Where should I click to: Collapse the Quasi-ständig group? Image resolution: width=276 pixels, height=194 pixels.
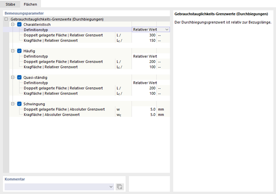13,77
